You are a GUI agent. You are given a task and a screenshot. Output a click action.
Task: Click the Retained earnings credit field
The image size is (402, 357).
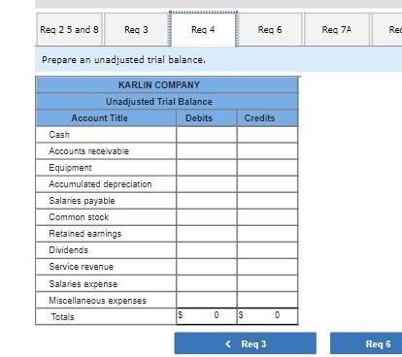coord(267,234)
